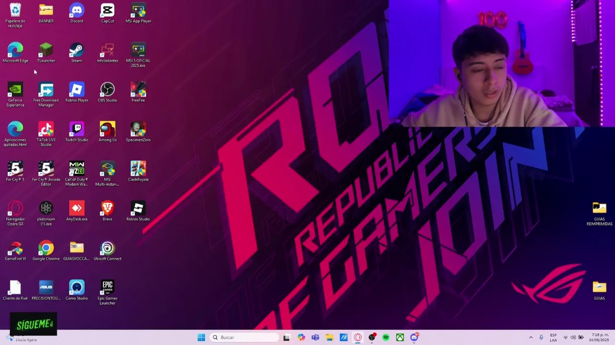Switch to Discord in the taskbar
The image size is (615, 345).
414,337
